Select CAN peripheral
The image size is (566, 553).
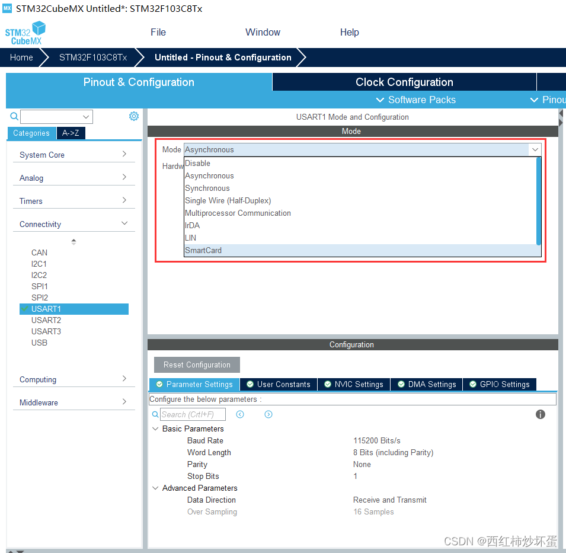click(39, 252)
